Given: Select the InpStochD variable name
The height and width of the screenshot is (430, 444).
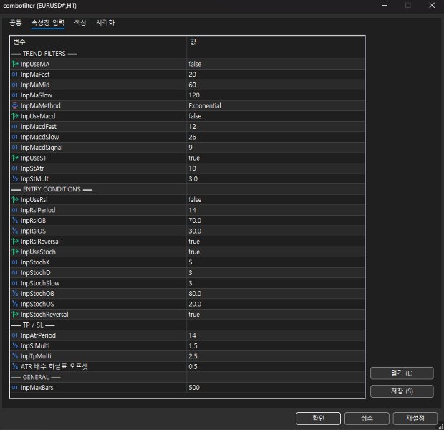Looking at the screenshot, I should tap(36, 272).
